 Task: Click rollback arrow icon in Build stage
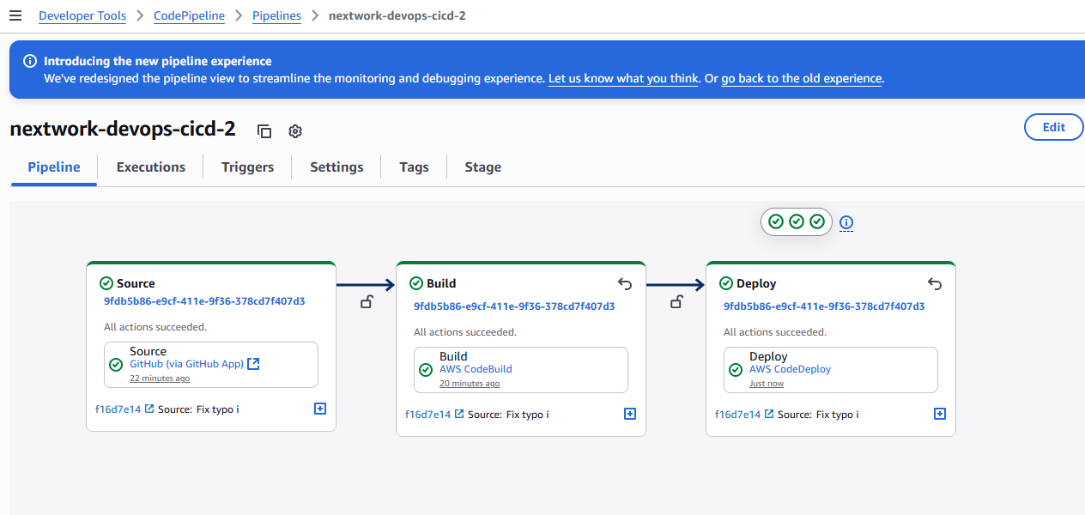(625, 284)
